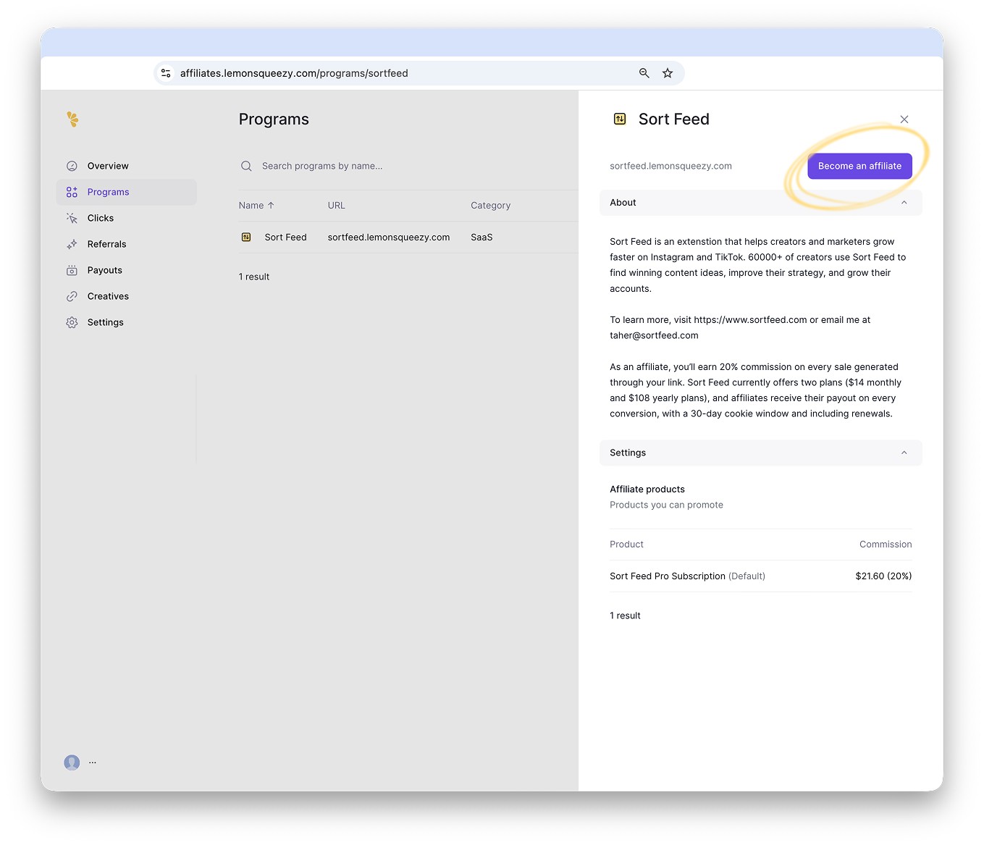
Task: Click the Product column header
Action: click(x=626, y=545)
